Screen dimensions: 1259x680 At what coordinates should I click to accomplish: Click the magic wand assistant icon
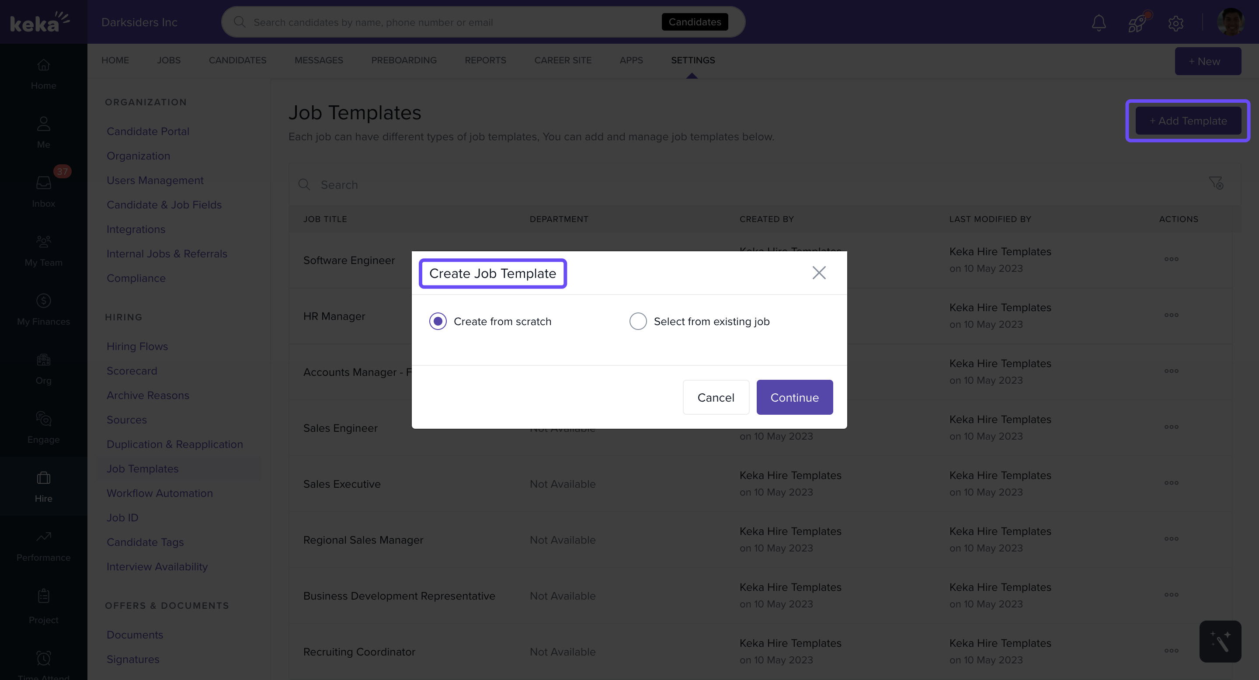tap(1220, 642)
